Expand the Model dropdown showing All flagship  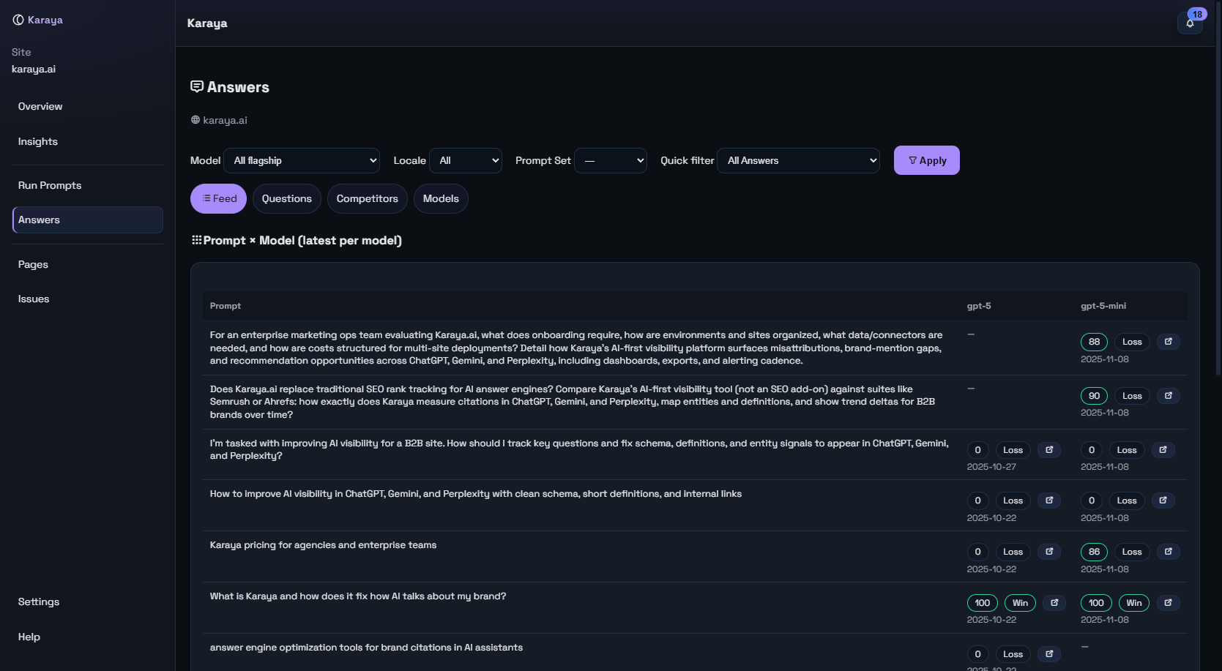pyautogui.click(x=302, y=161)
